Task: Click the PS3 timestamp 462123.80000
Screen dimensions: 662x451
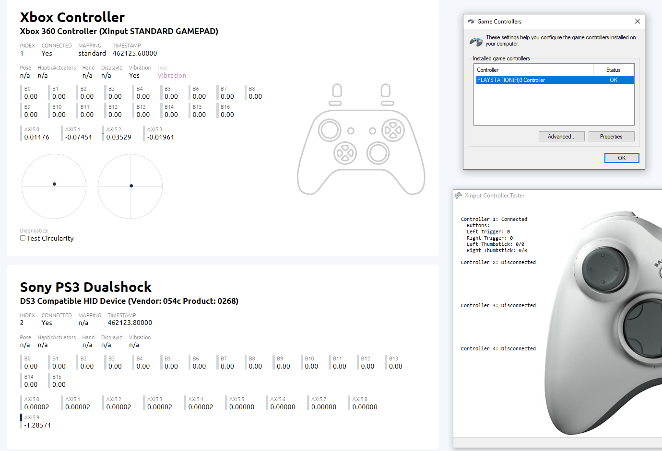Action: (x=130, y=323)
